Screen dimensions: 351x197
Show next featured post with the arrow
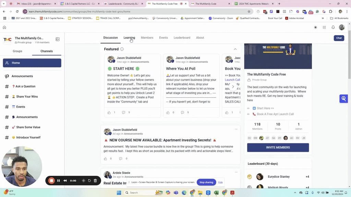(x=233, y=87)
